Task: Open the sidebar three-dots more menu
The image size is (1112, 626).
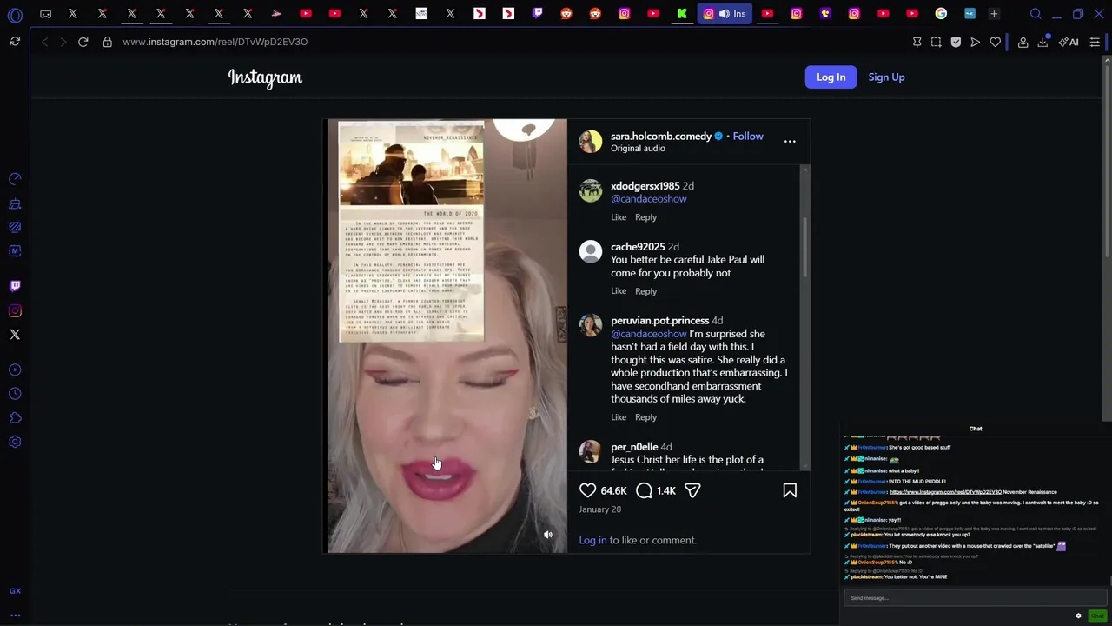Action: (15, 616)
